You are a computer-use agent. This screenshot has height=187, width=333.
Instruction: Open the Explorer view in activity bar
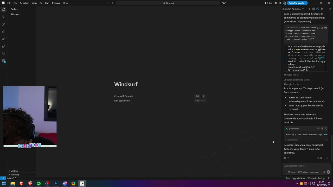[x=4, y=10]
